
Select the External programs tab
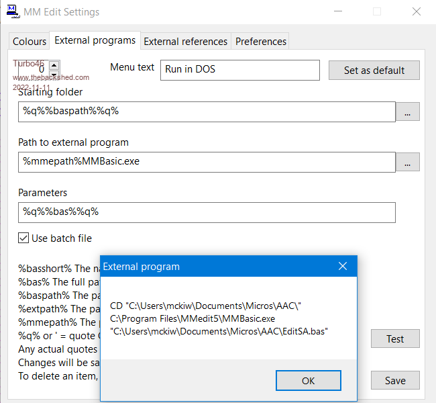pos(95,41)
